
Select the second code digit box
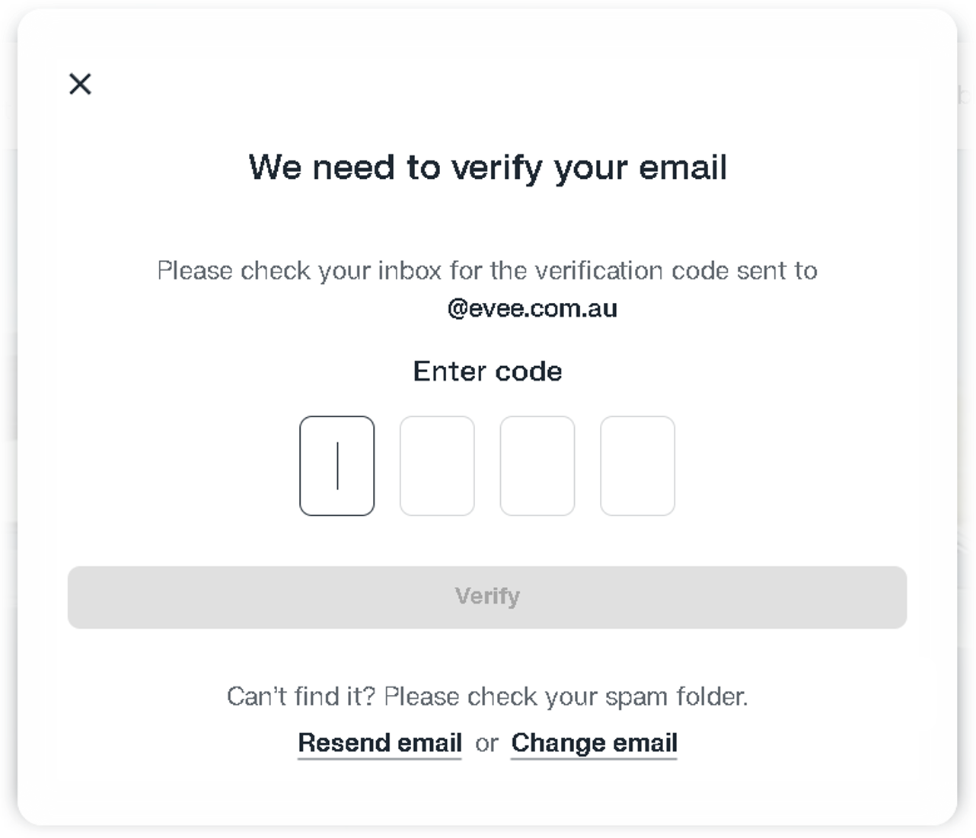(x=437, y=466)
